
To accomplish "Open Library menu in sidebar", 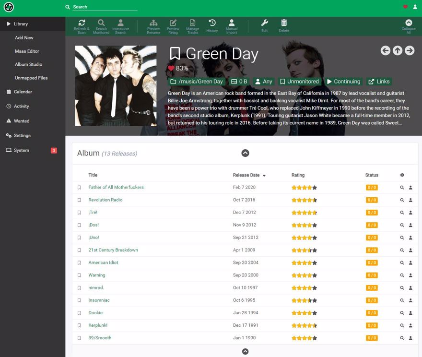I will point(33,24).
